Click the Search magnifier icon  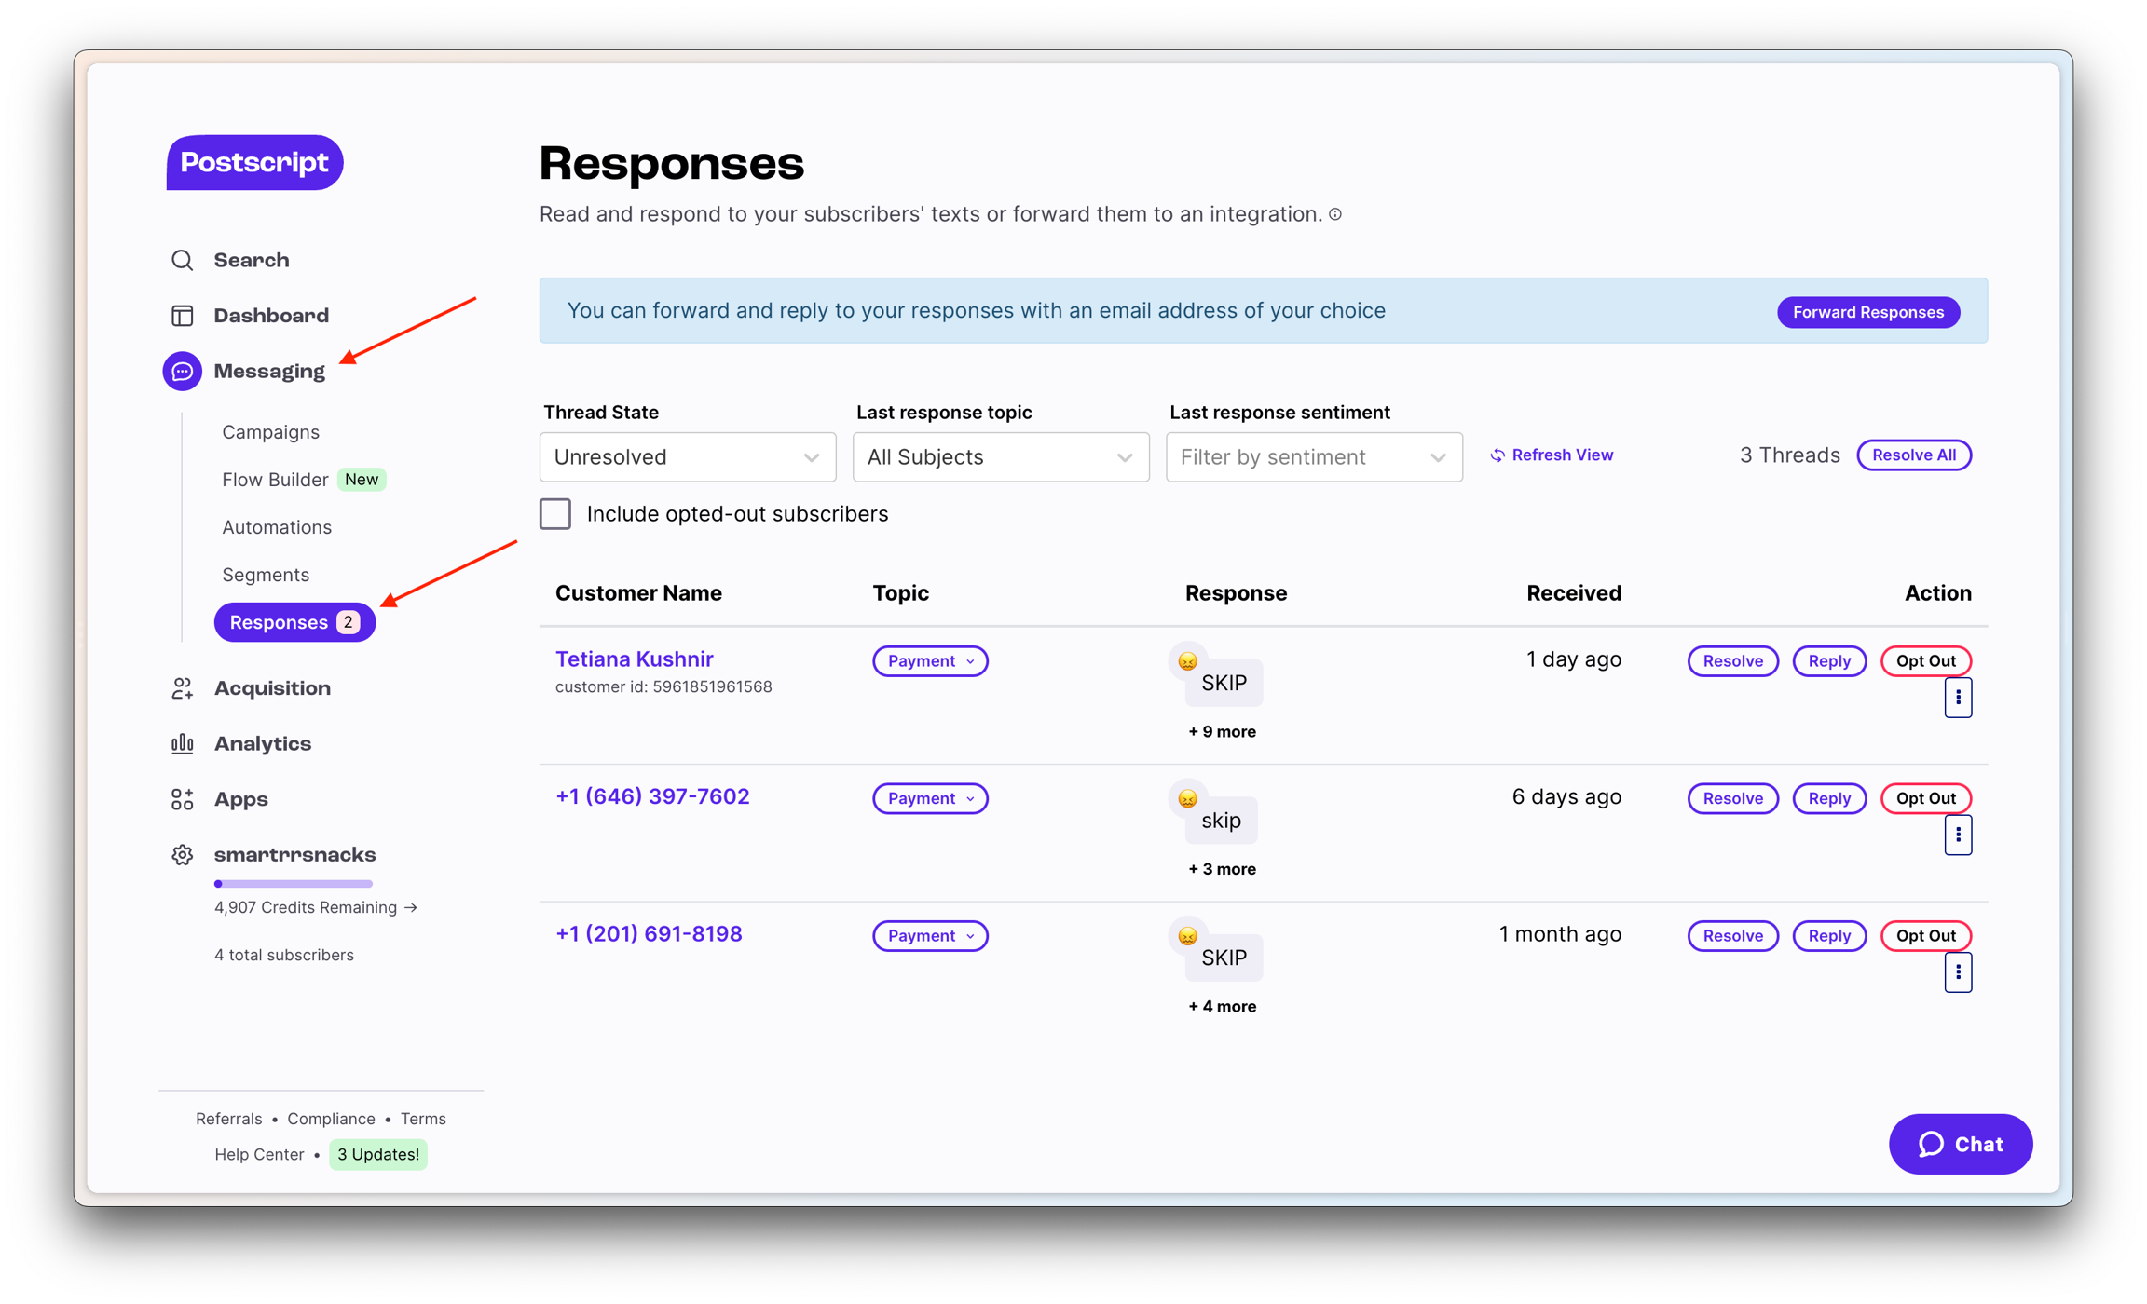point(182,260)
